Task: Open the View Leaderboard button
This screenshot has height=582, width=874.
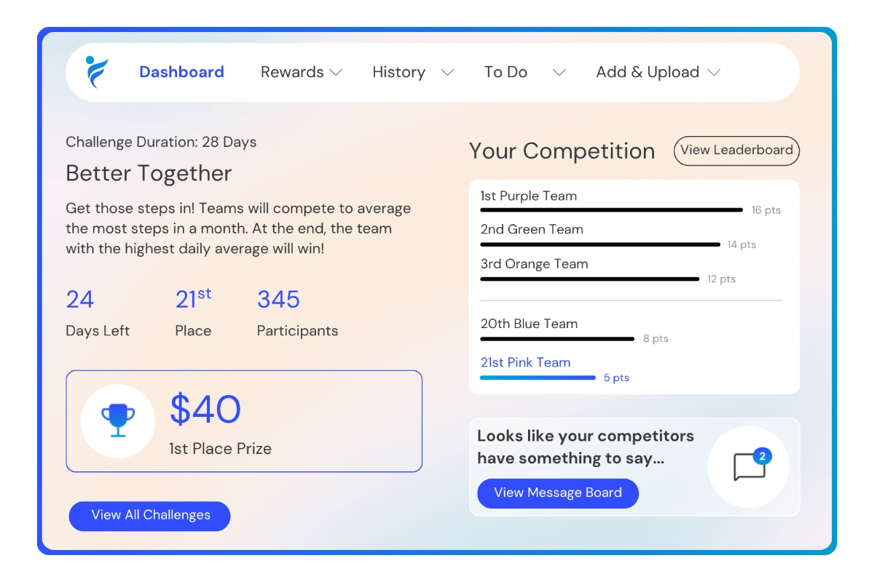Action: pos(736,151)
